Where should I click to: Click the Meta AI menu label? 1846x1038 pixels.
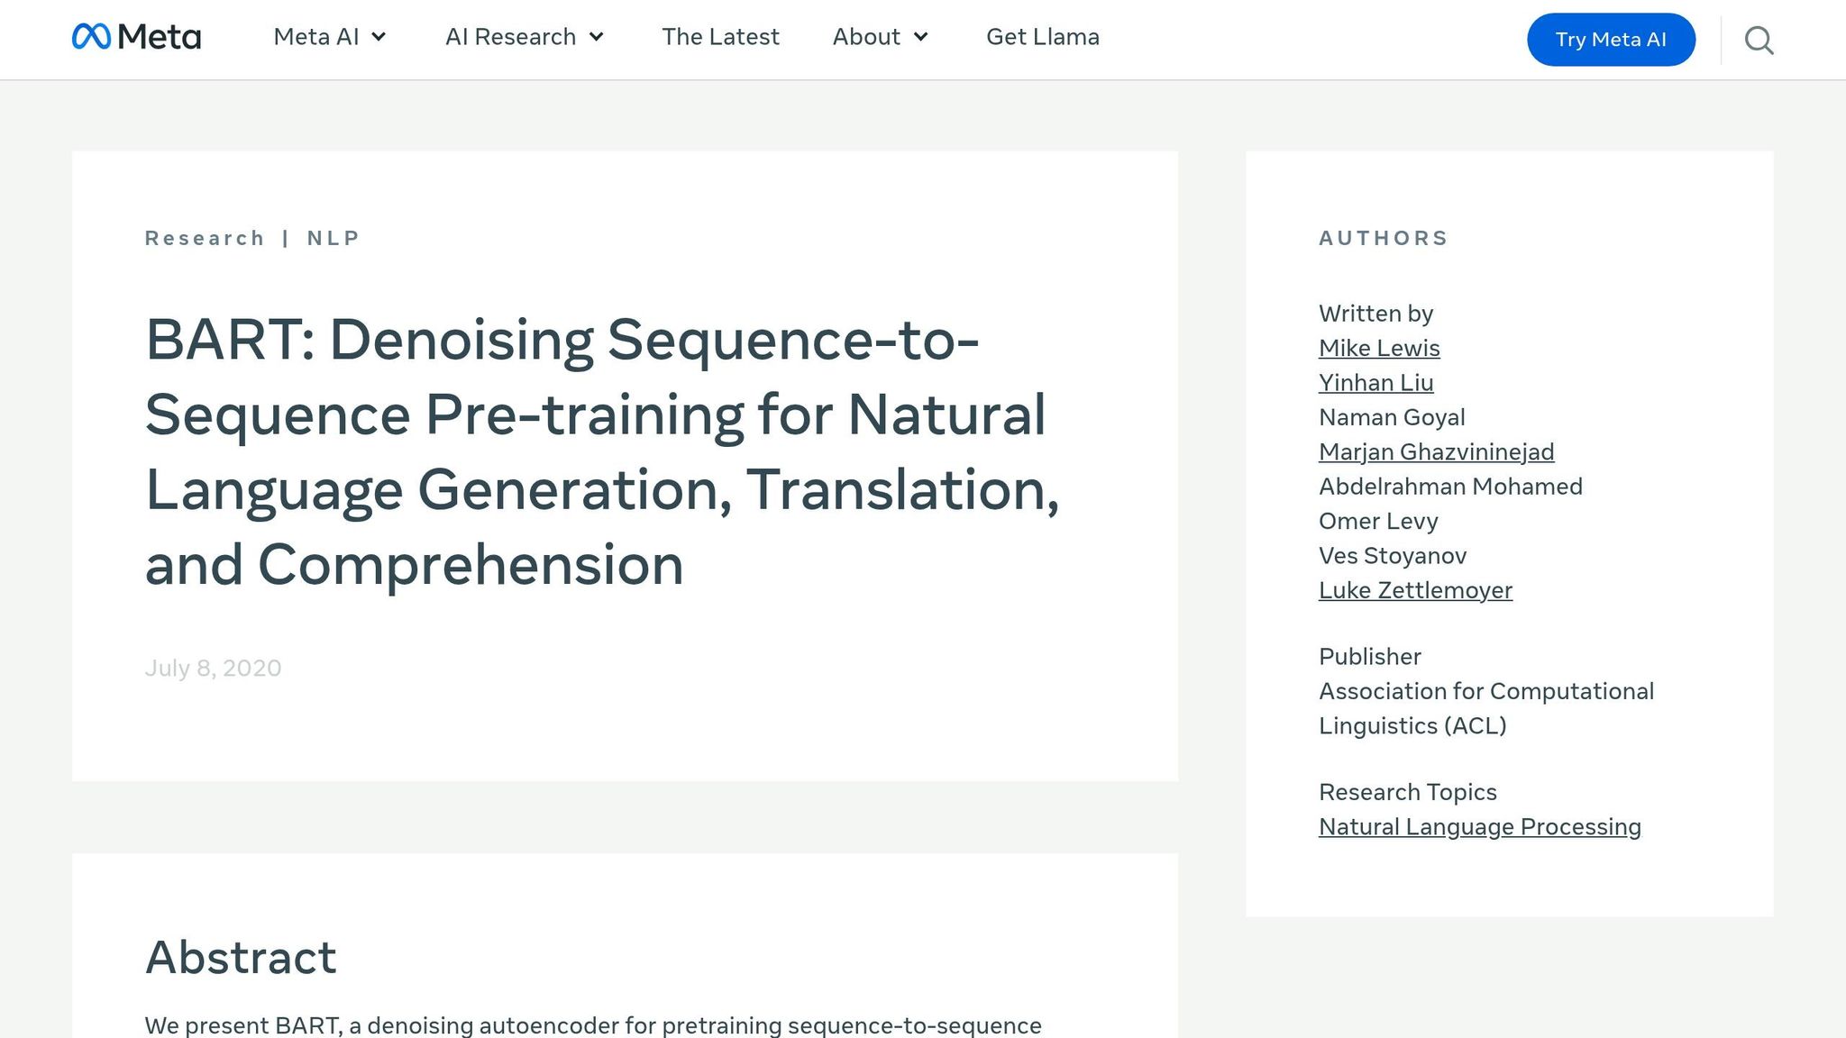click(x=315, y=37)
